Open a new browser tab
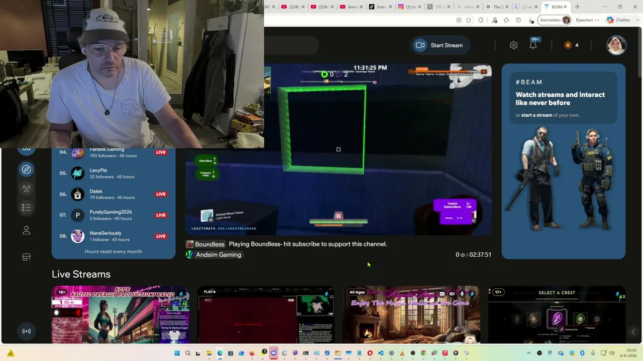This screenshot has width=643, height=361. [577, 7]
